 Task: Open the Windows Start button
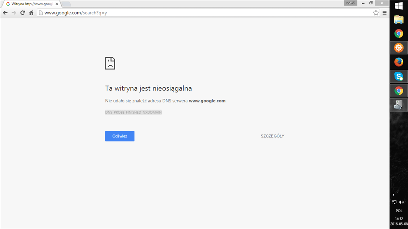click(x=398, y=6)
